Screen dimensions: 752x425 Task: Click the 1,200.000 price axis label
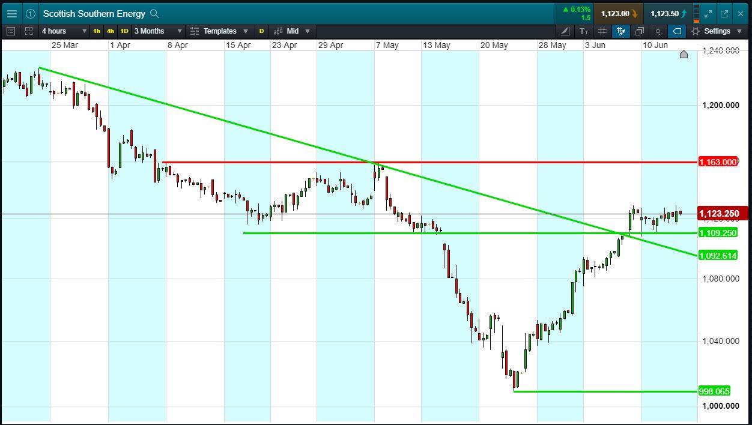point(721,105)
